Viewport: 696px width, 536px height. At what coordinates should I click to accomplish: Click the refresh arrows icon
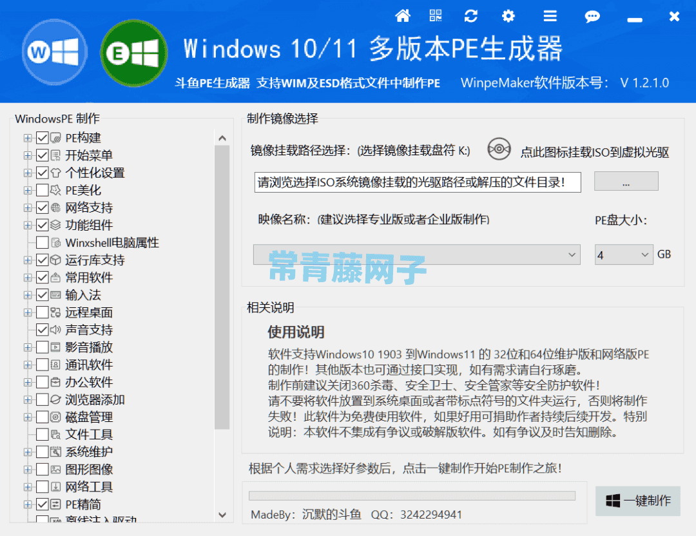(471, 16)
